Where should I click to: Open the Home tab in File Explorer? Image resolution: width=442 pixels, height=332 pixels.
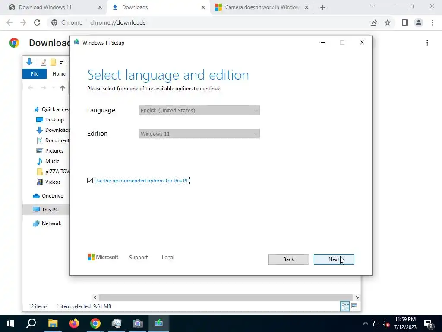[x=59, y=73]
